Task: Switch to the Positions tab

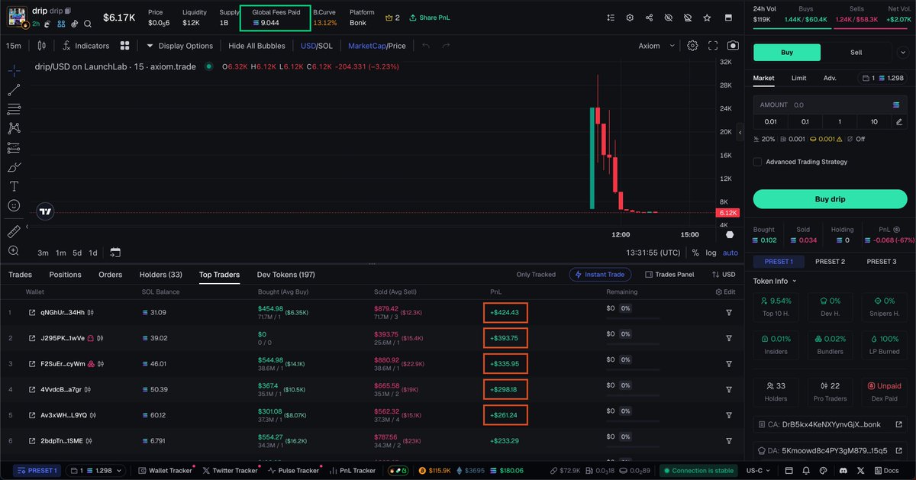Action: 65,275
